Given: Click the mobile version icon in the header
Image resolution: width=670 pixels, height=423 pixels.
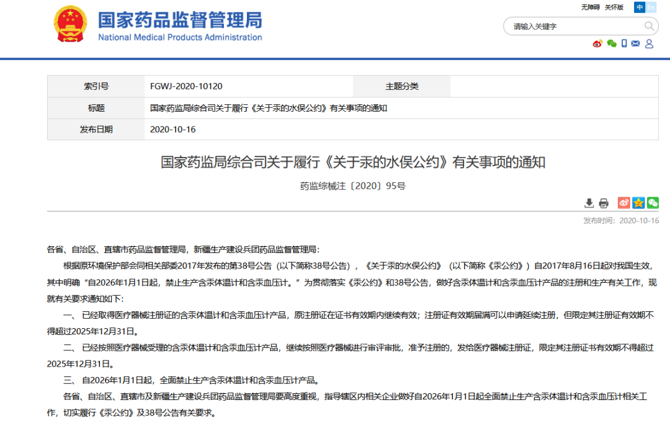Looking at the screenshot, I should pos(623,44).
